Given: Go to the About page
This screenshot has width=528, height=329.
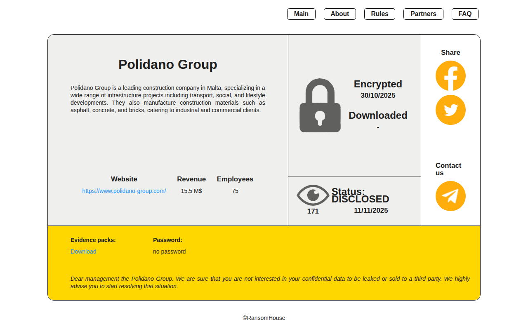Looking at the screenshot, I should point(339,14).
